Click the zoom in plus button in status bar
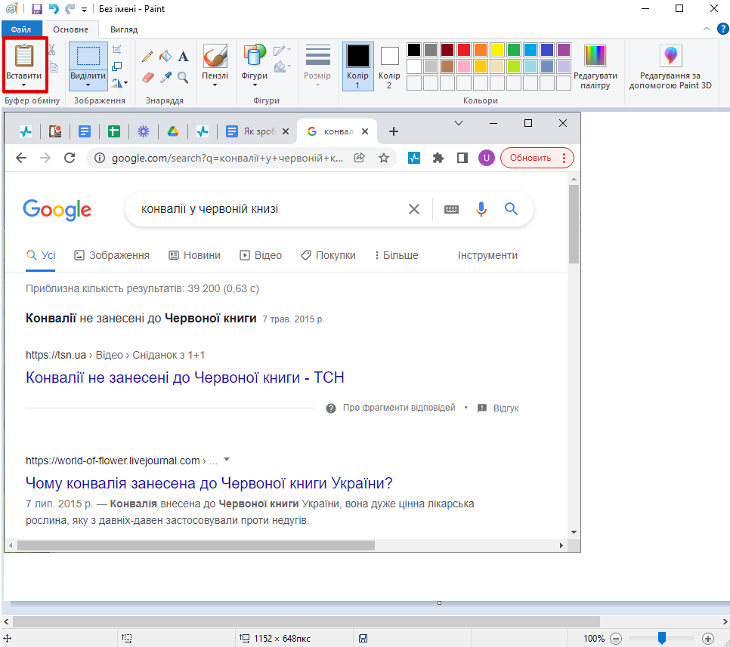Screen dimensions: 730x647 (x=708, y=639)
